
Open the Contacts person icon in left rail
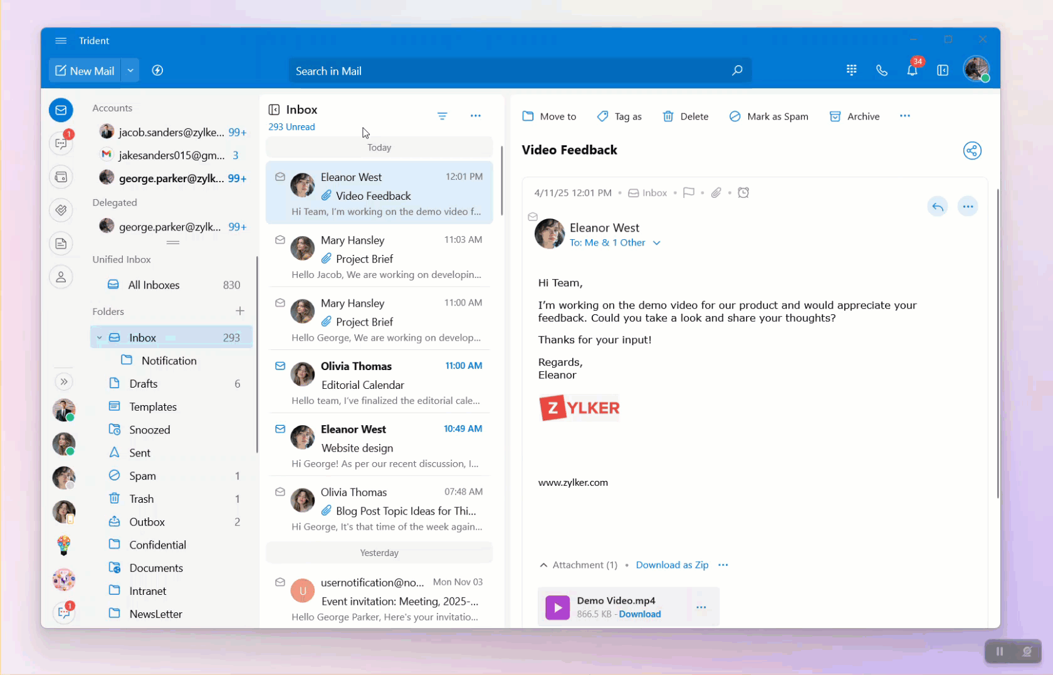(61, 277)
